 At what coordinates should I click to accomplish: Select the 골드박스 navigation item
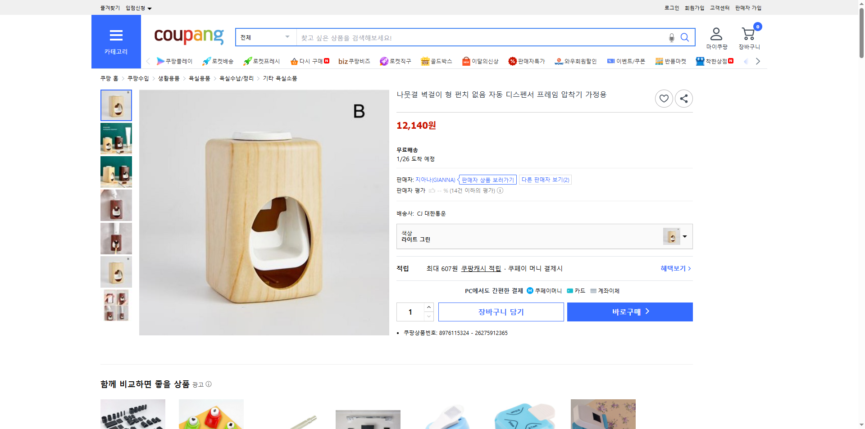[x=437, y=61]
